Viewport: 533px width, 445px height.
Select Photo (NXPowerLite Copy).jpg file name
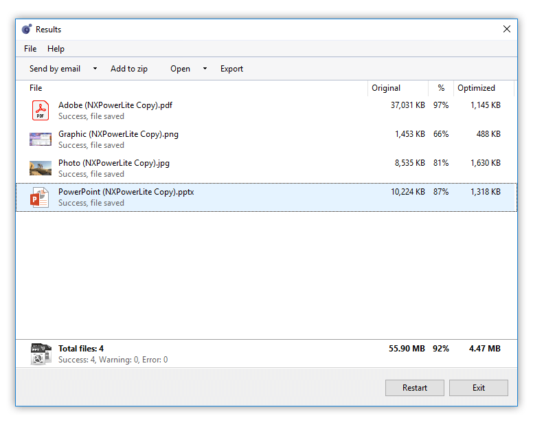(x=114, y=163)
